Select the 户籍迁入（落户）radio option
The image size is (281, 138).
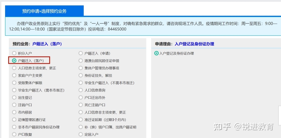[x=14, y=61]
